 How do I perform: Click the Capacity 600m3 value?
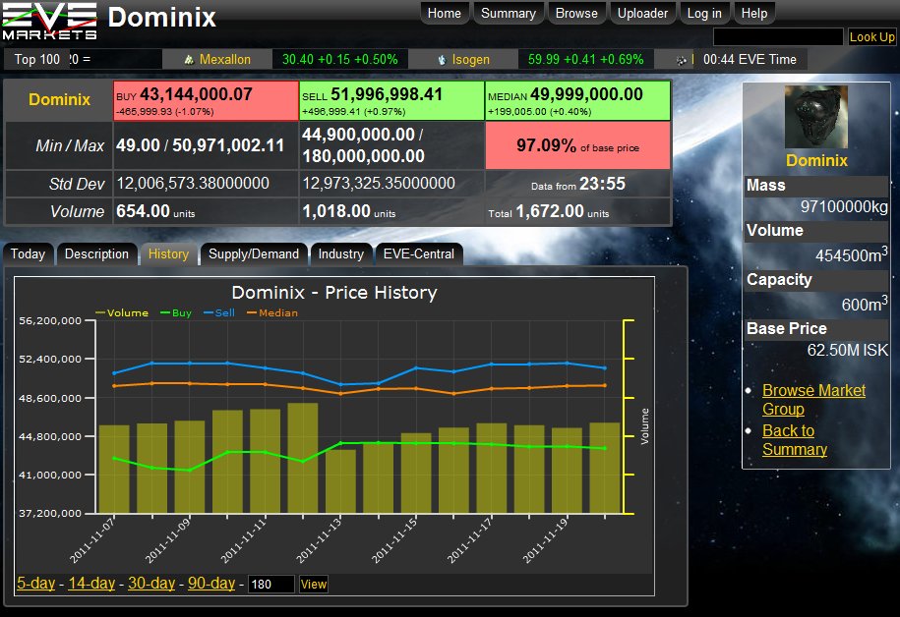coord(865,304)
